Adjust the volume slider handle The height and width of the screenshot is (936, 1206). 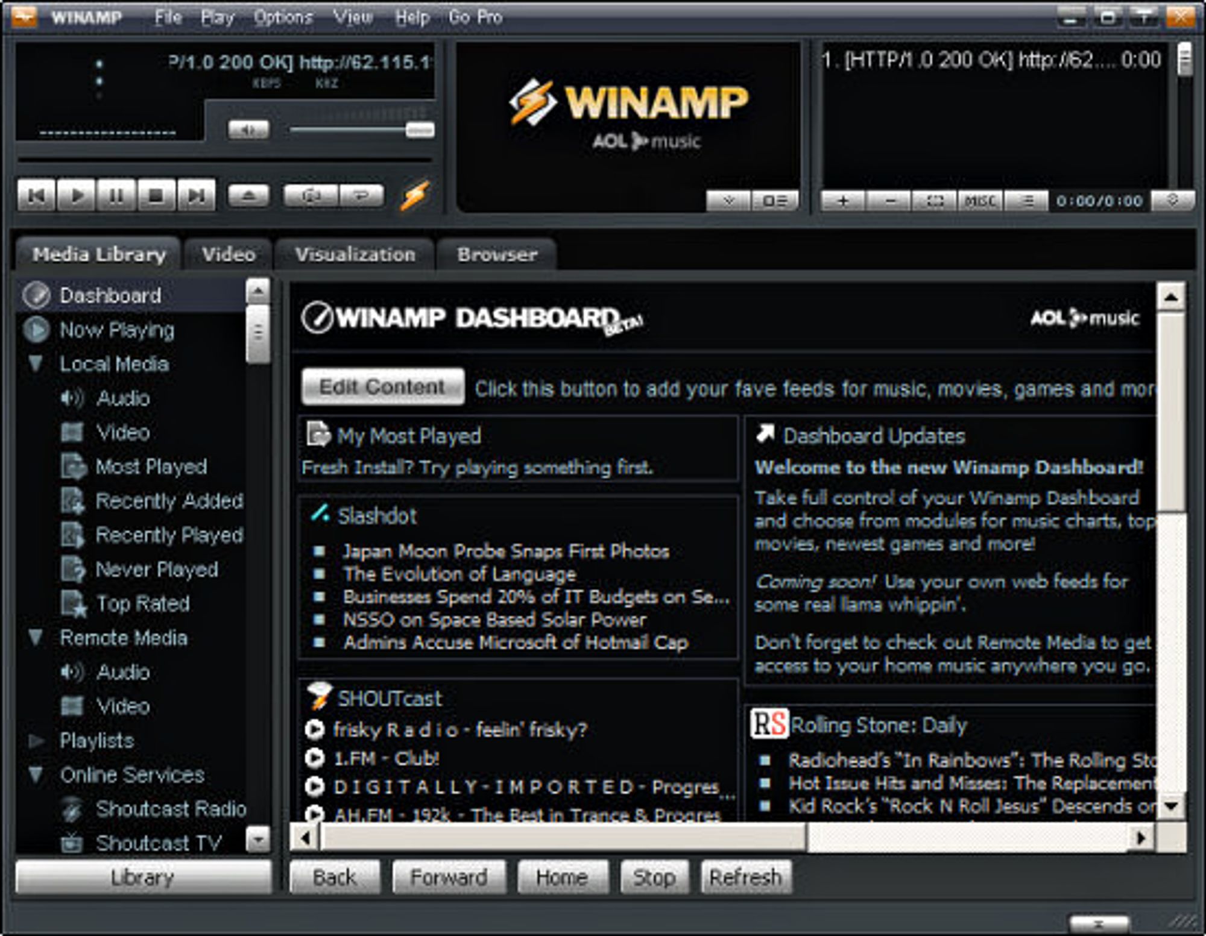[420, 130]
